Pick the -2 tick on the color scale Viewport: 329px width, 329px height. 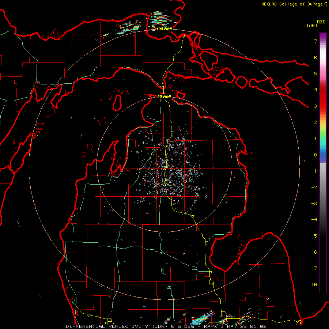314,188
